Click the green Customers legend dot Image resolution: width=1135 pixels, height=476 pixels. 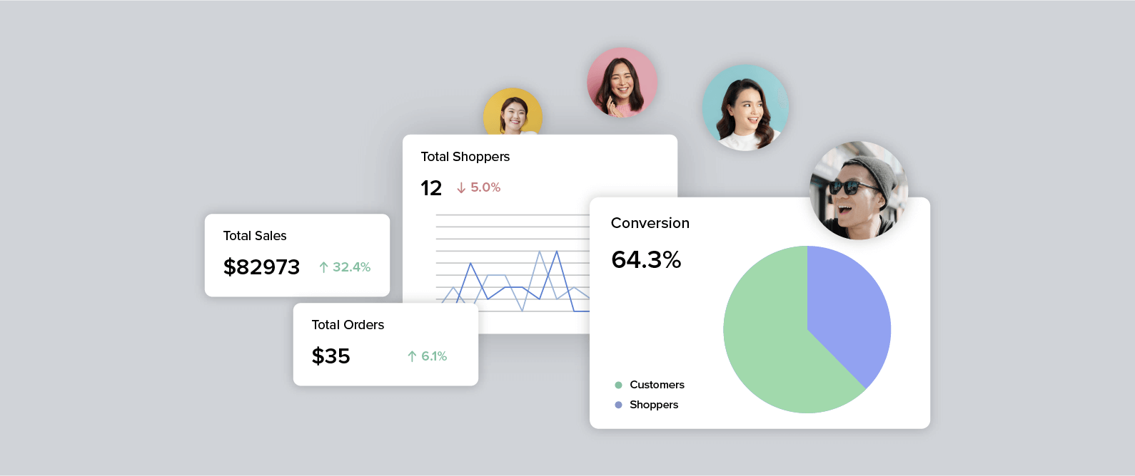(618, 385)
